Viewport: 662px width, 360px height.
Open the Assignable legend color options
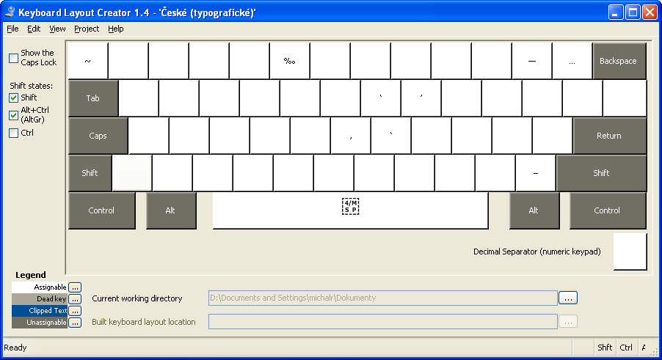pos(75,287)
